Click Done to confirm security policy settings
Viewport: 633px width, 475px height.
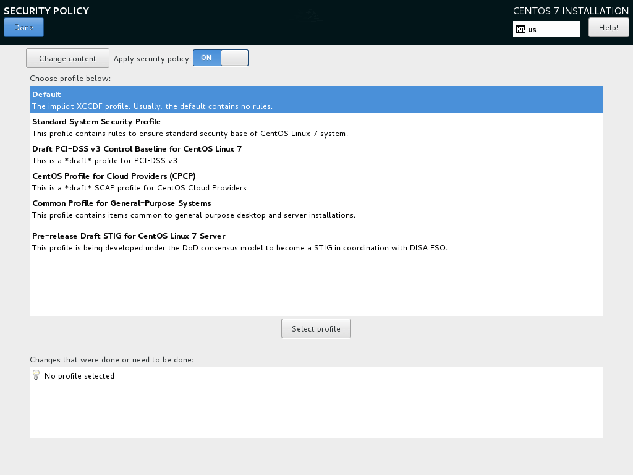[x=23, y=27]
